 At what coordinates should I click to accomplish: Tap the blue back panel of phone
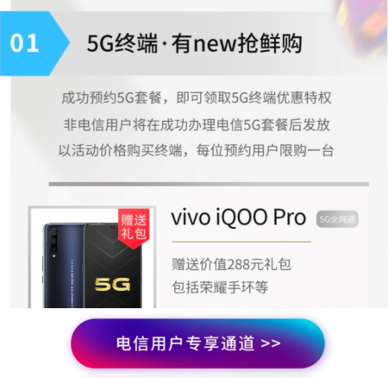click(63, 266)
